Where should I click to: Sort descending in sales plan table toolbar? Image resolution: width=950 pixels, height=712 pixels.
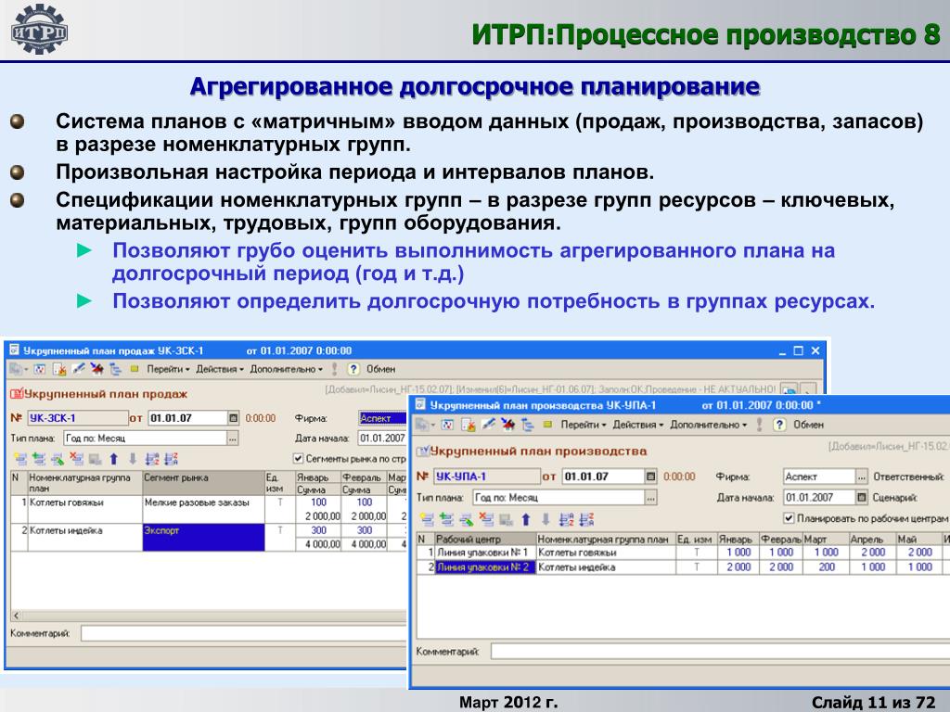click(x=171, y=459)
